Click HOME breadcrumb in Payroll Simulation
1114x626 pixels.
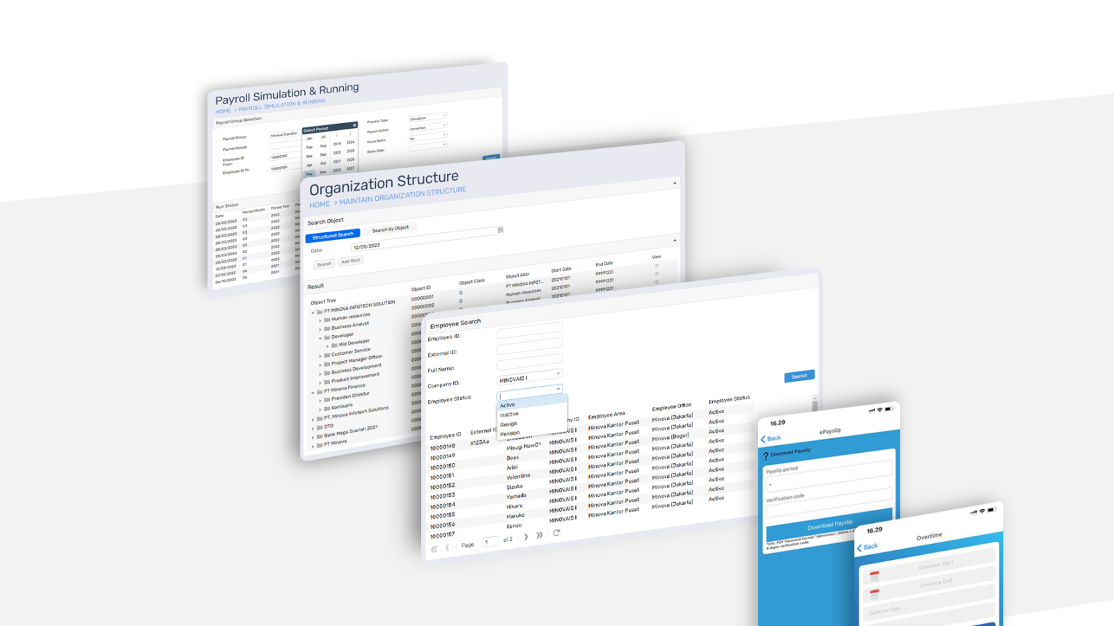(223, 111)
